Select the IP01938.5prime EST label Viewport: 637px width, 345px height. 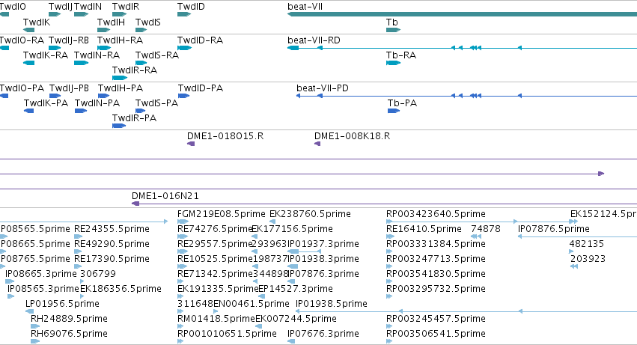332,305
